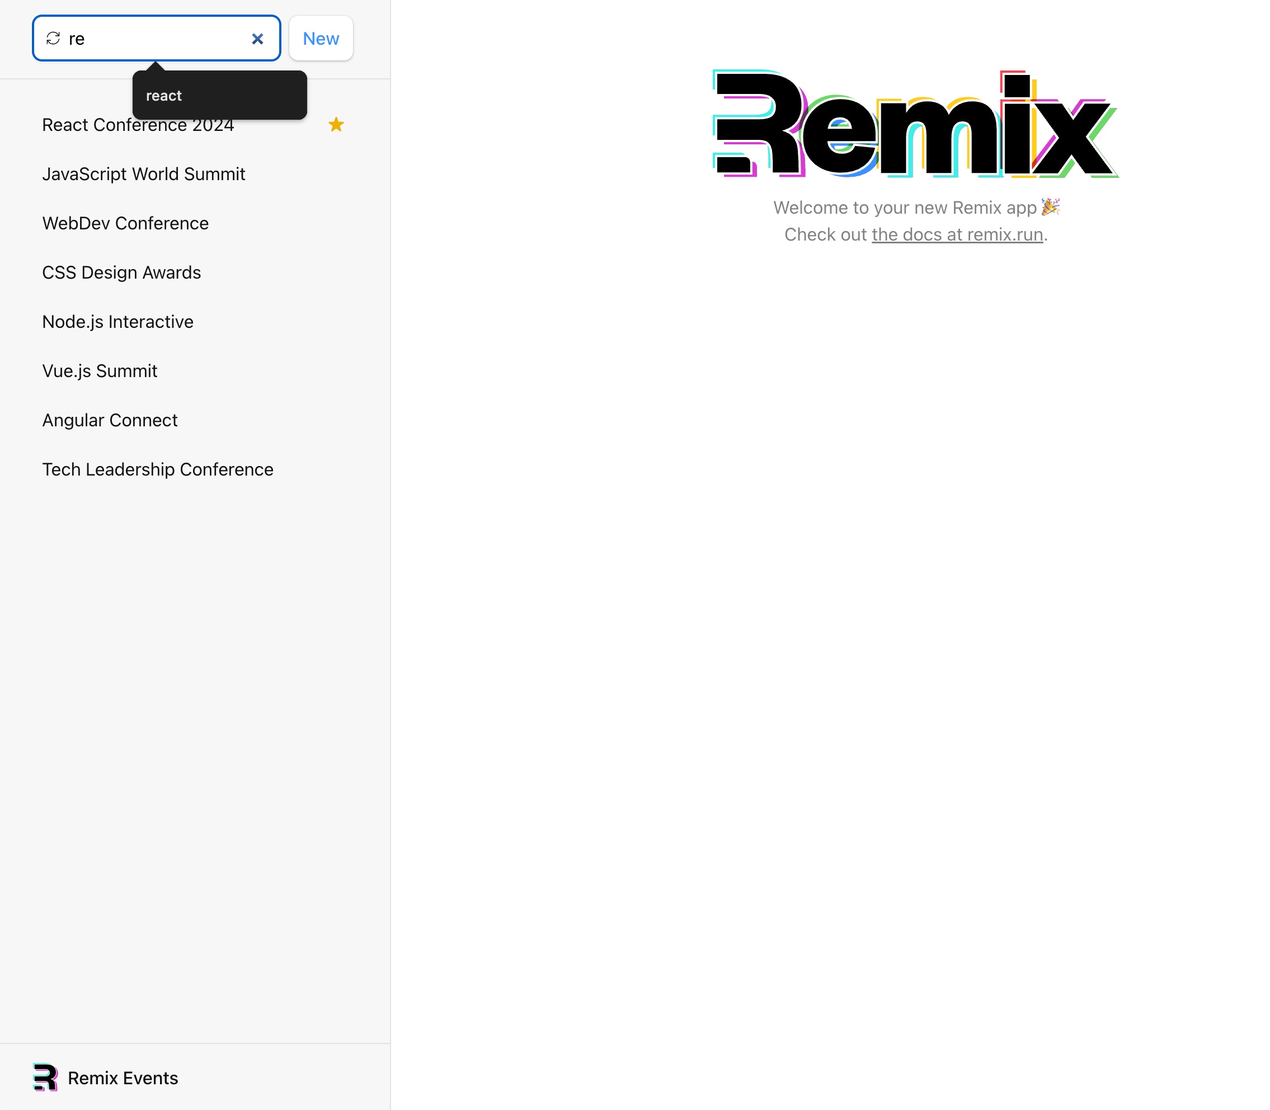Click the spinning refresh icon in search box
This screenshot has height=1110, width=1270.
click(x=53, y=39)
